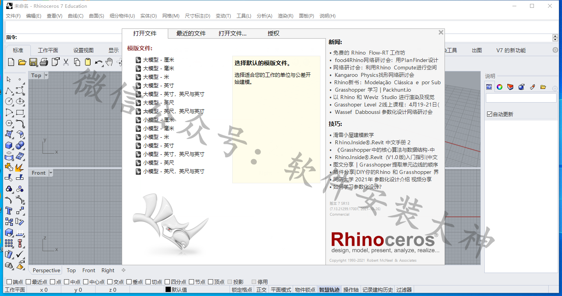Click the Save floppy disk icon
The width and height of the screenshot is (562, 296).
click(33, 62)
